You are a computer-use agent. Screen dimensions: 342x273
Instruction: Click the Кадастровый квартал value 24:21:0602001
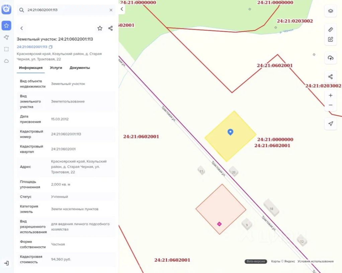point(63,149)
